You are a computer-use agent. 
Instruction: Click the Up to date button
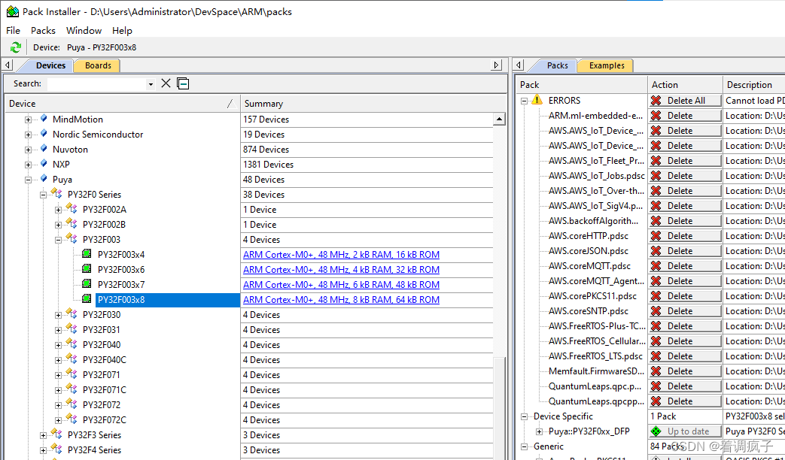[x=685, y=431]
